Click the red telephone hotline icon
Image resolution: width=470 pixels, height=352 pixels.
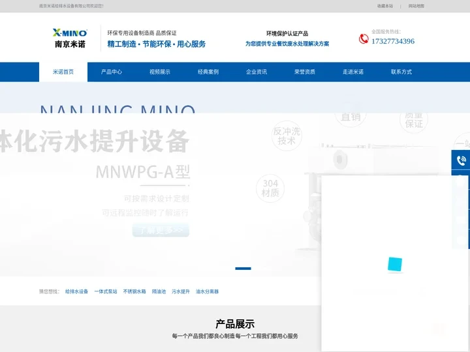pyautogui.click(x=364, y=39)
